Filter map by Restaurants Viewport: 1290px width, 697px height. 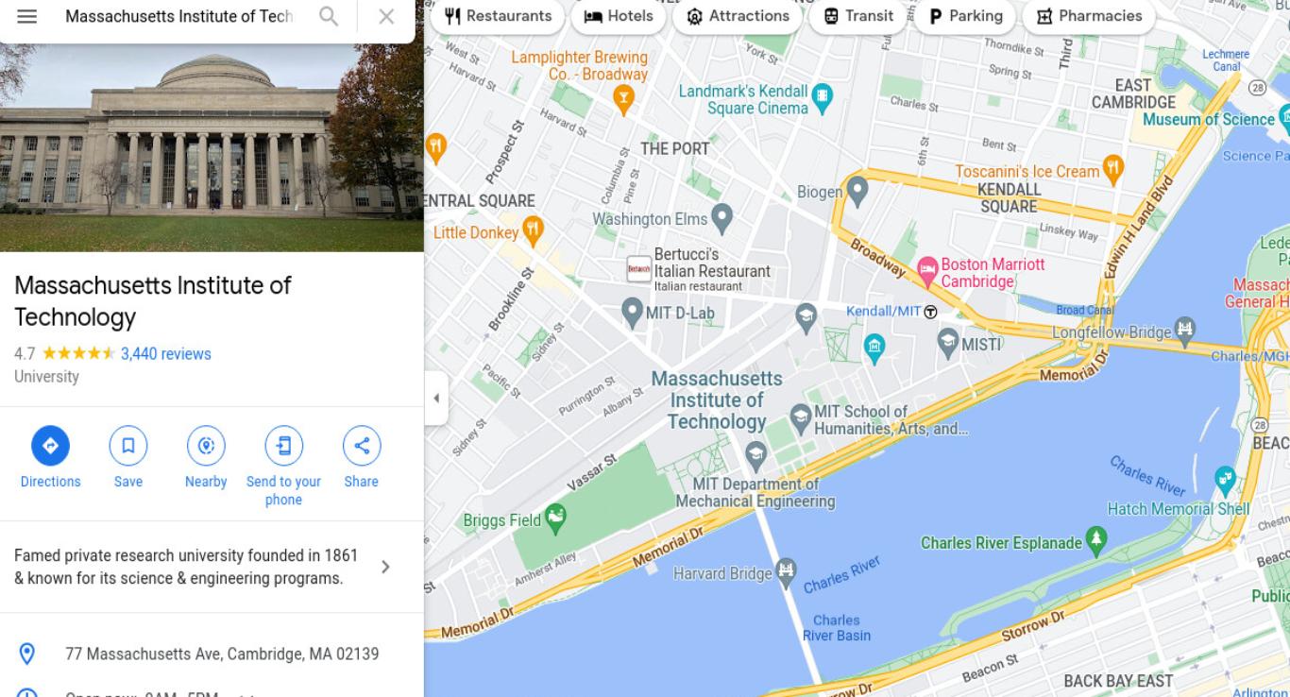tap(498, 16)
